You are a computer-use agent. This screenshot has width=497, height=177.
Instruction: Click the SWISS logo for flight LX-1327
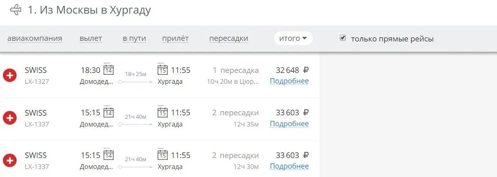coord(10,76)
